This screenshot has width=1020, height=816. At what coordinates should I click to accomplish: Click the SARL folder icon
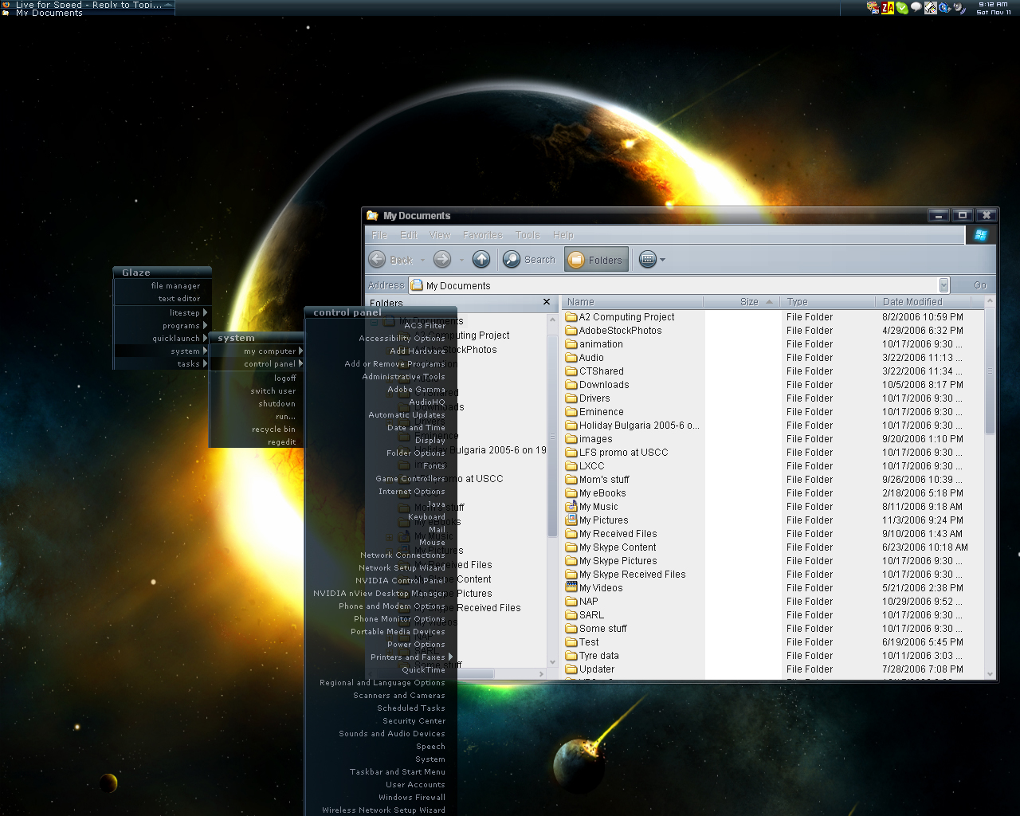point(571,615)
